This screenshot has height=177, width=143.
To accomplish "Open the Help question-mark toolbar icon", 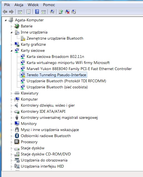I will point(37,12).
